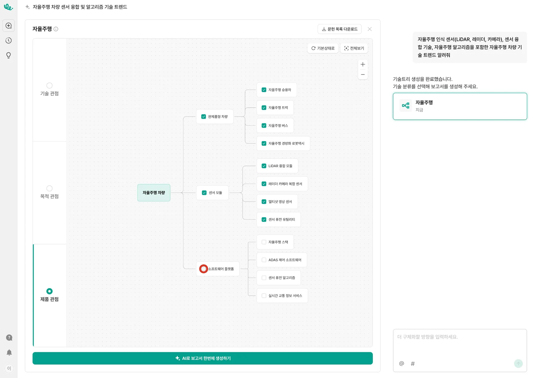Image resolution: width=538 pixels, height=378 pixels.
Task: Select the 기술 관점 radio option
Action: tap(49, 86)
